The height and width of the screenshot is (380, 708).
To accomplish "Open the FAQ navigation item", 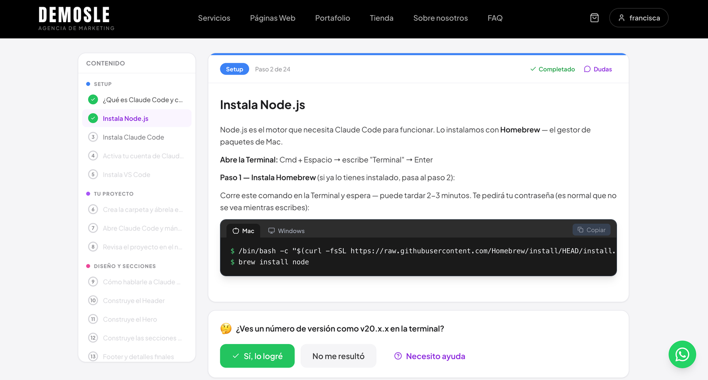I will click(495, 18).
